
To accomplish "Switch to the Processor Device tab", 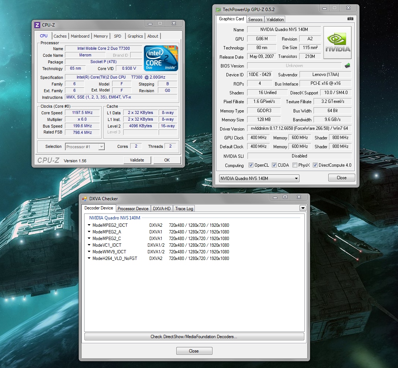I will click(x=133, y=209).
